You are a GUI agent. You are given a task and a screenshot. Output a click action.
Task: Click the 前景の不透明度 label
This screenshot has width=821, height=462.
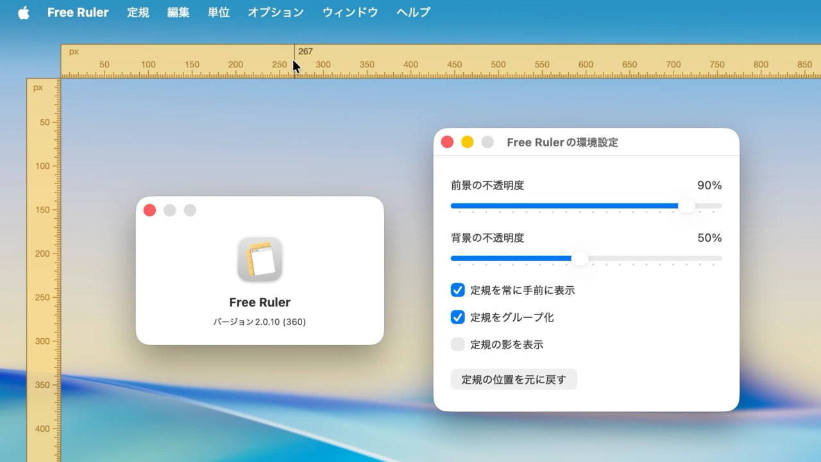click(487, 185)
